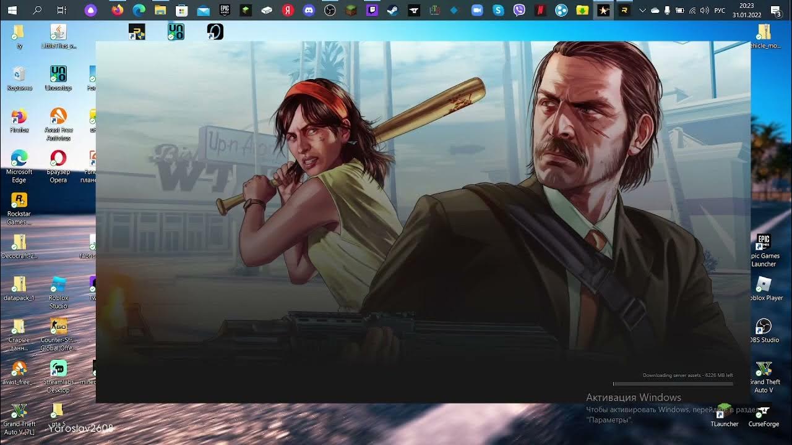
Task: Open Wi-Fi network tray icon
Action: 692,11
